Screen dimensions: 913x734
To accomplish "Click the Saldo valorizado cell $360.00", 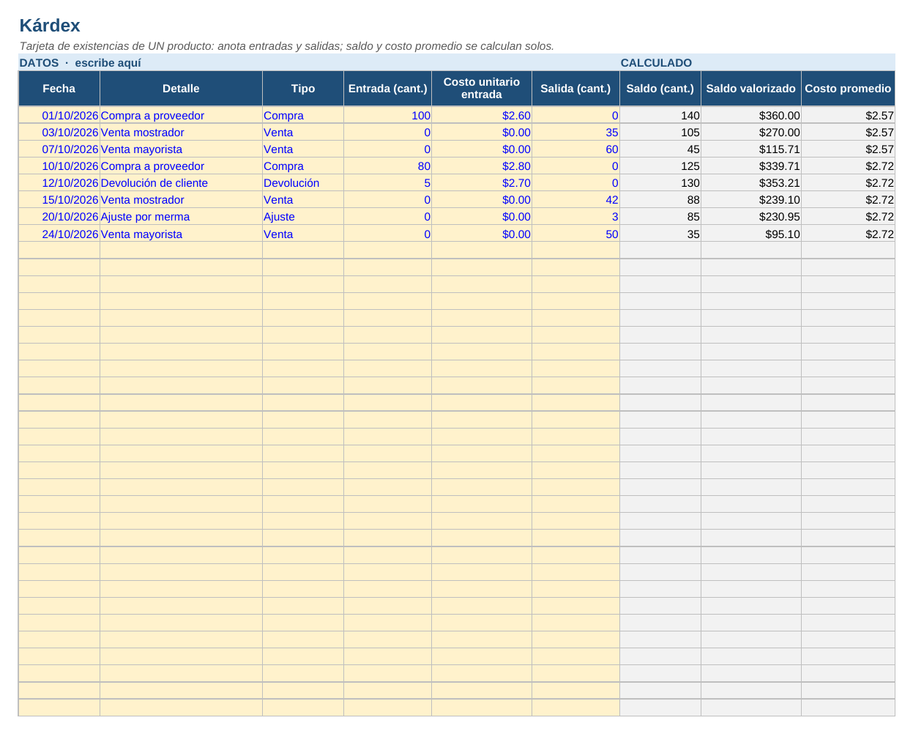I will tap(751, 116).
